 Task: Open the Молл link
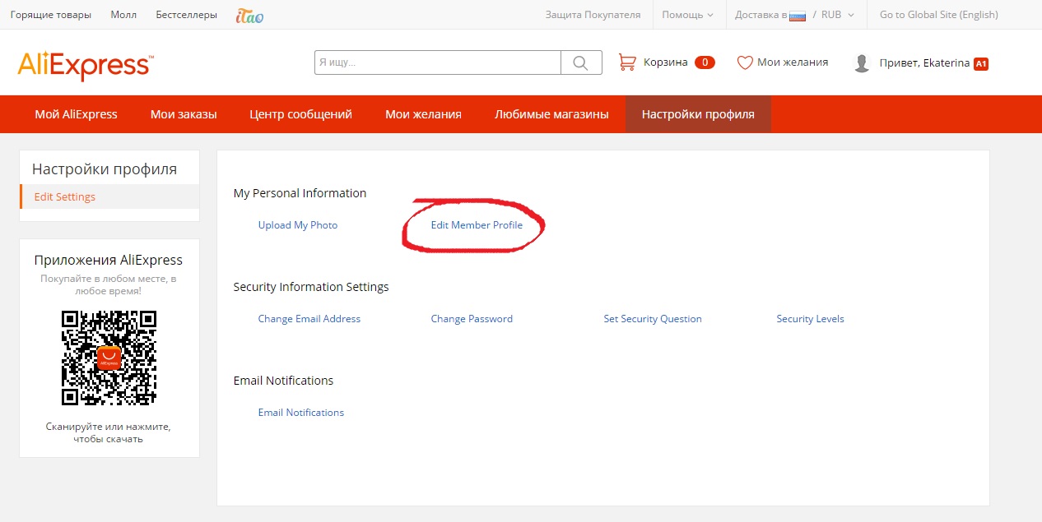(x=123, y=15)
